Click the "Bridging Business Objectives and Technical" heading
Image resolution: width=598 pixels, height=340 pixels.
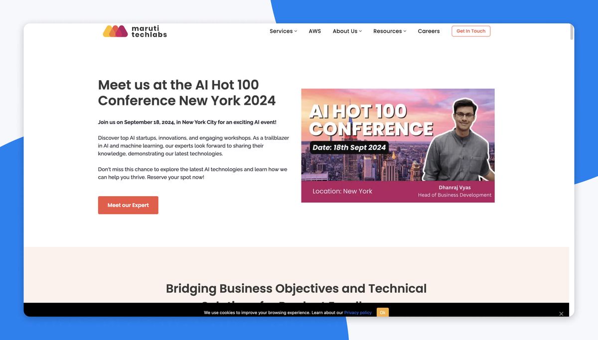296,289
